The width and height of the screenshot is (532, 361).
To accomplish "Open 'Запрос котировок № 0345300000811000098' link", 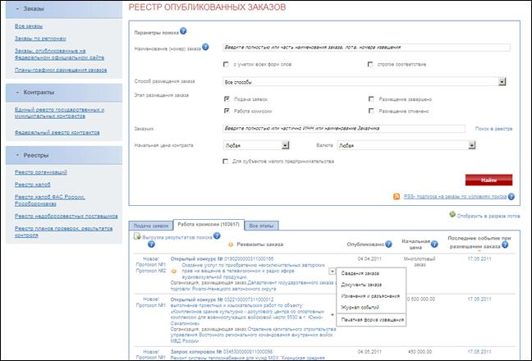I will coord(221,352).
